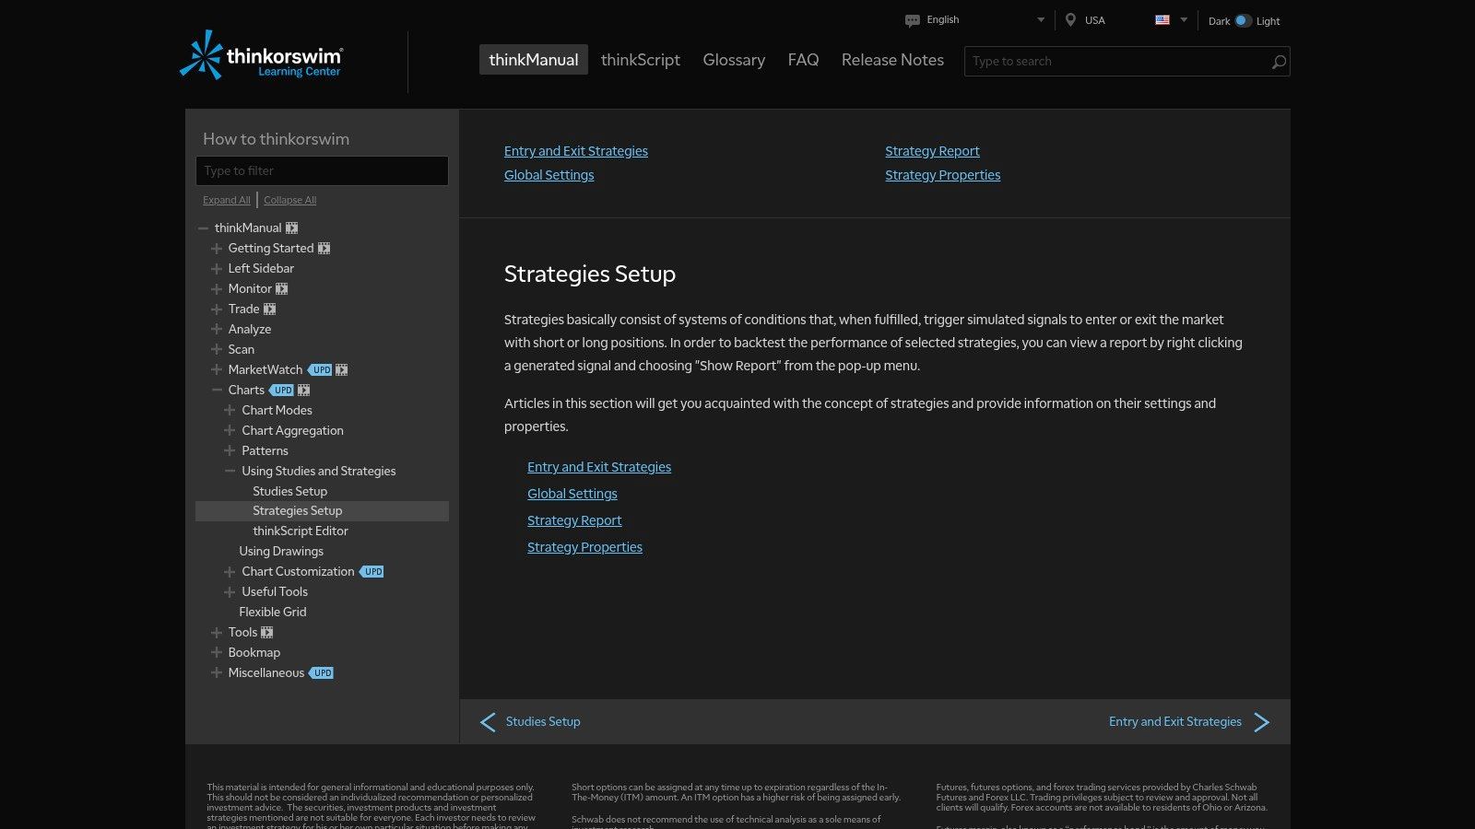Viewport: 1475px width, 829px height.
Task: Open Global Settings top link
Action: coord(549,175)
